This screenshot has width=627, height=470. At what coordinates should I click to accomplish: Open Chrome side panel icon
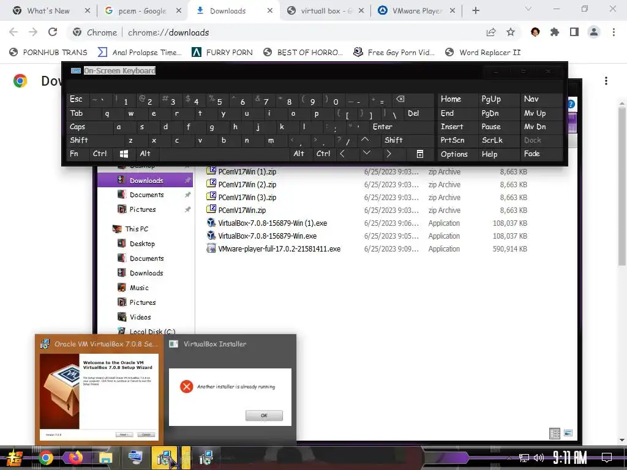(574, 32)
